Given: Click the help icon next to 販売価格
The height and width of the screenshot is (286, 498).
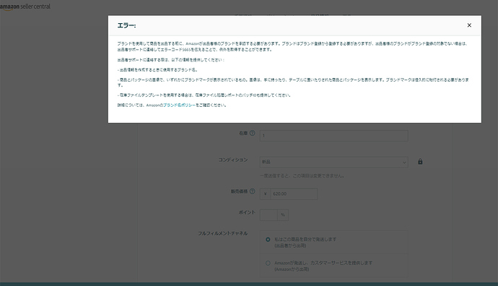Looking at the screenshot, I should coord(252,191).
